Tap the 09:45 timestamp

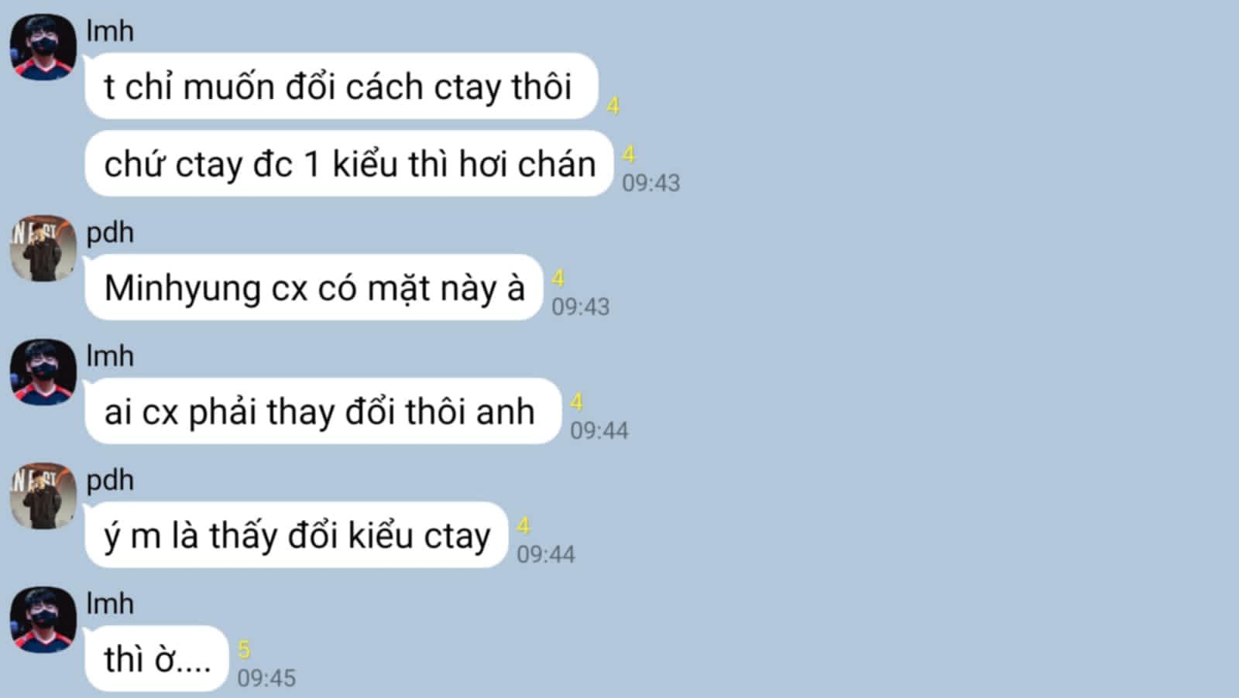(x=266, y=679)
